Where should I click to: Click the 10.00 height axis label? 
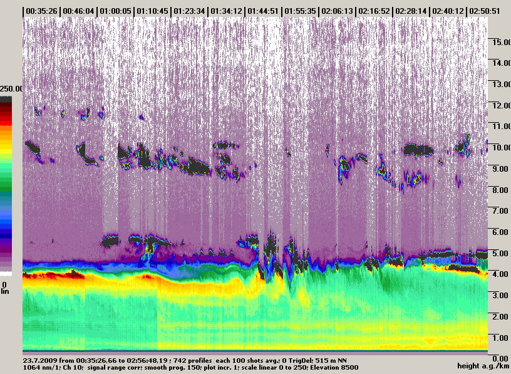[501, 147]
